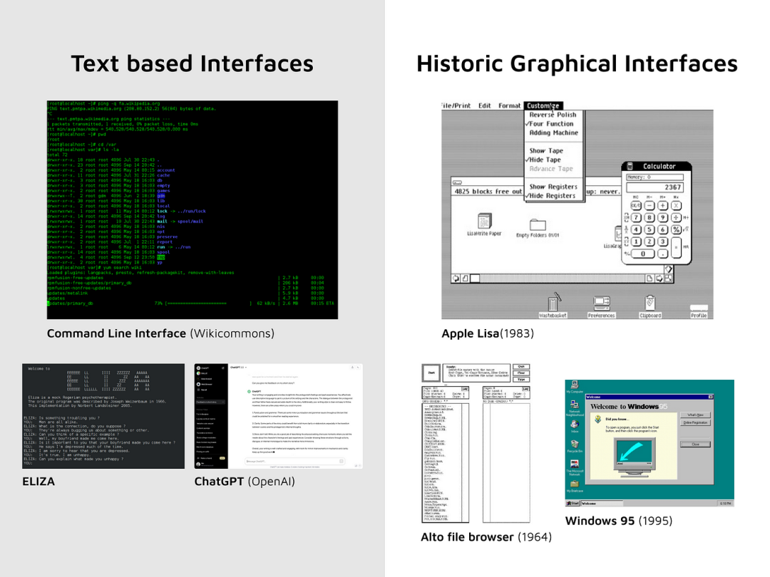Open the File/Print menu

tap(456, 105)
